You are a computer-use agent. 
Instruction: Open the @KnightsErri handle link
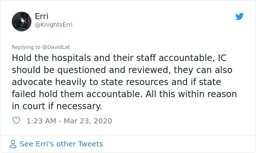tap(53, 25)
